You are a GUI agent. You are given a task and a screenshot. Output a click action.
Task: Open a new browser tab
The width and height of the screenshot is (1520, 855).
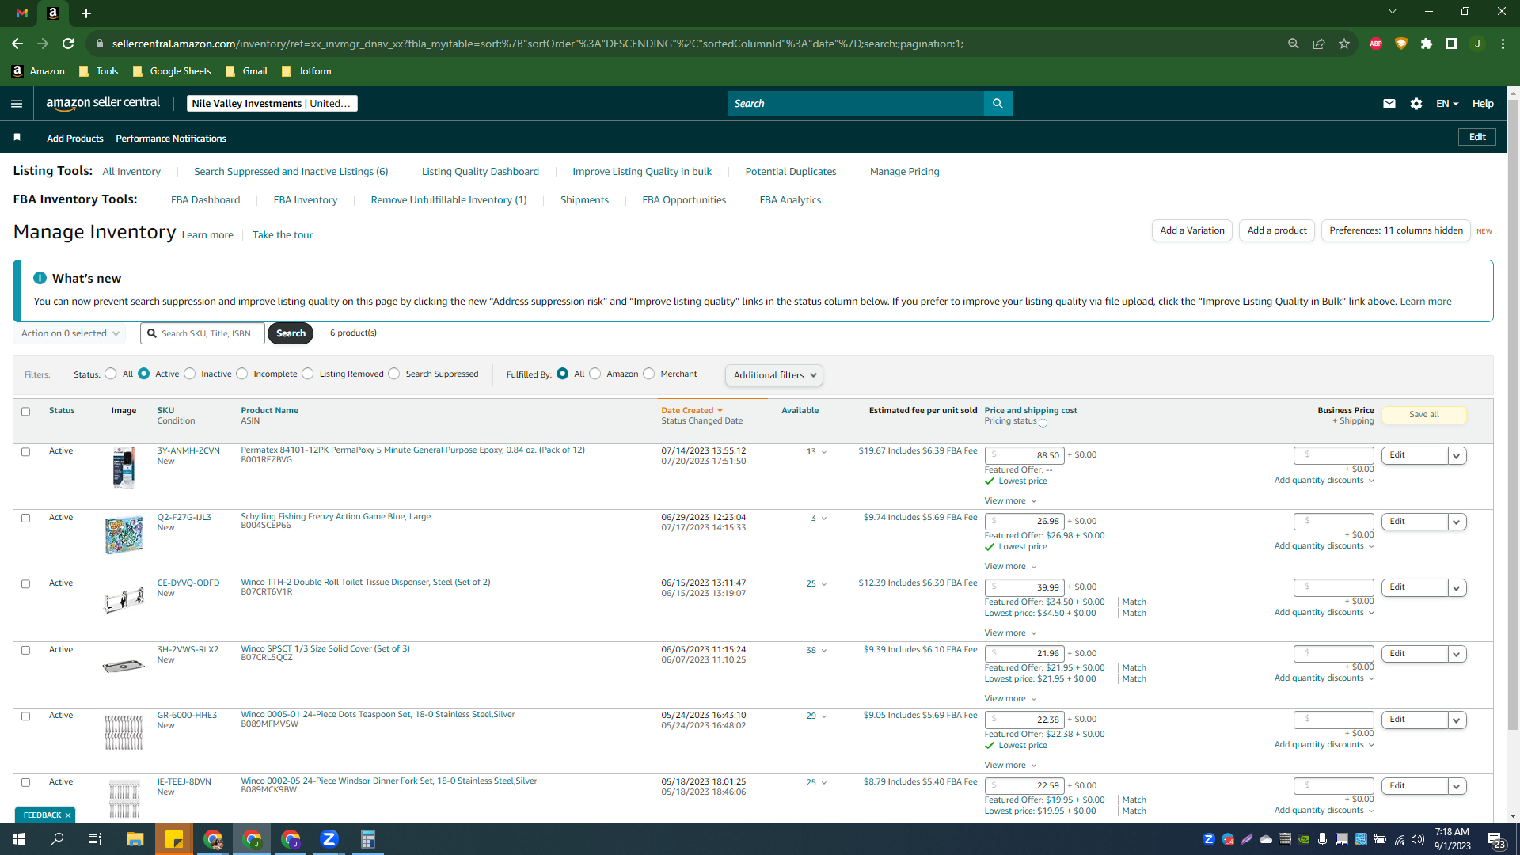pyautogui.click(x=86, y=13)
